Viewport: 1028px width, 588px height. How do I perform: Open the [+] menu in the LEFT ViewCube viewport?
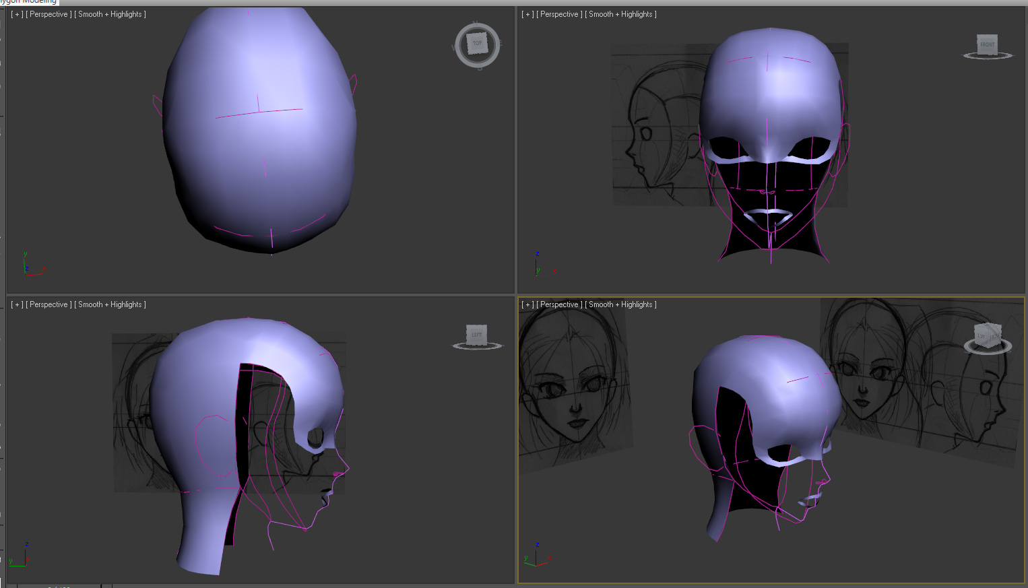17,304
